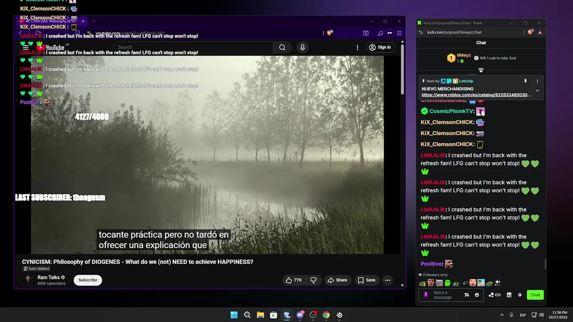Click Gift 1 sub to take 2nd
The width and height of the screenshot is (573, 322).
click(x=495, y=58)
